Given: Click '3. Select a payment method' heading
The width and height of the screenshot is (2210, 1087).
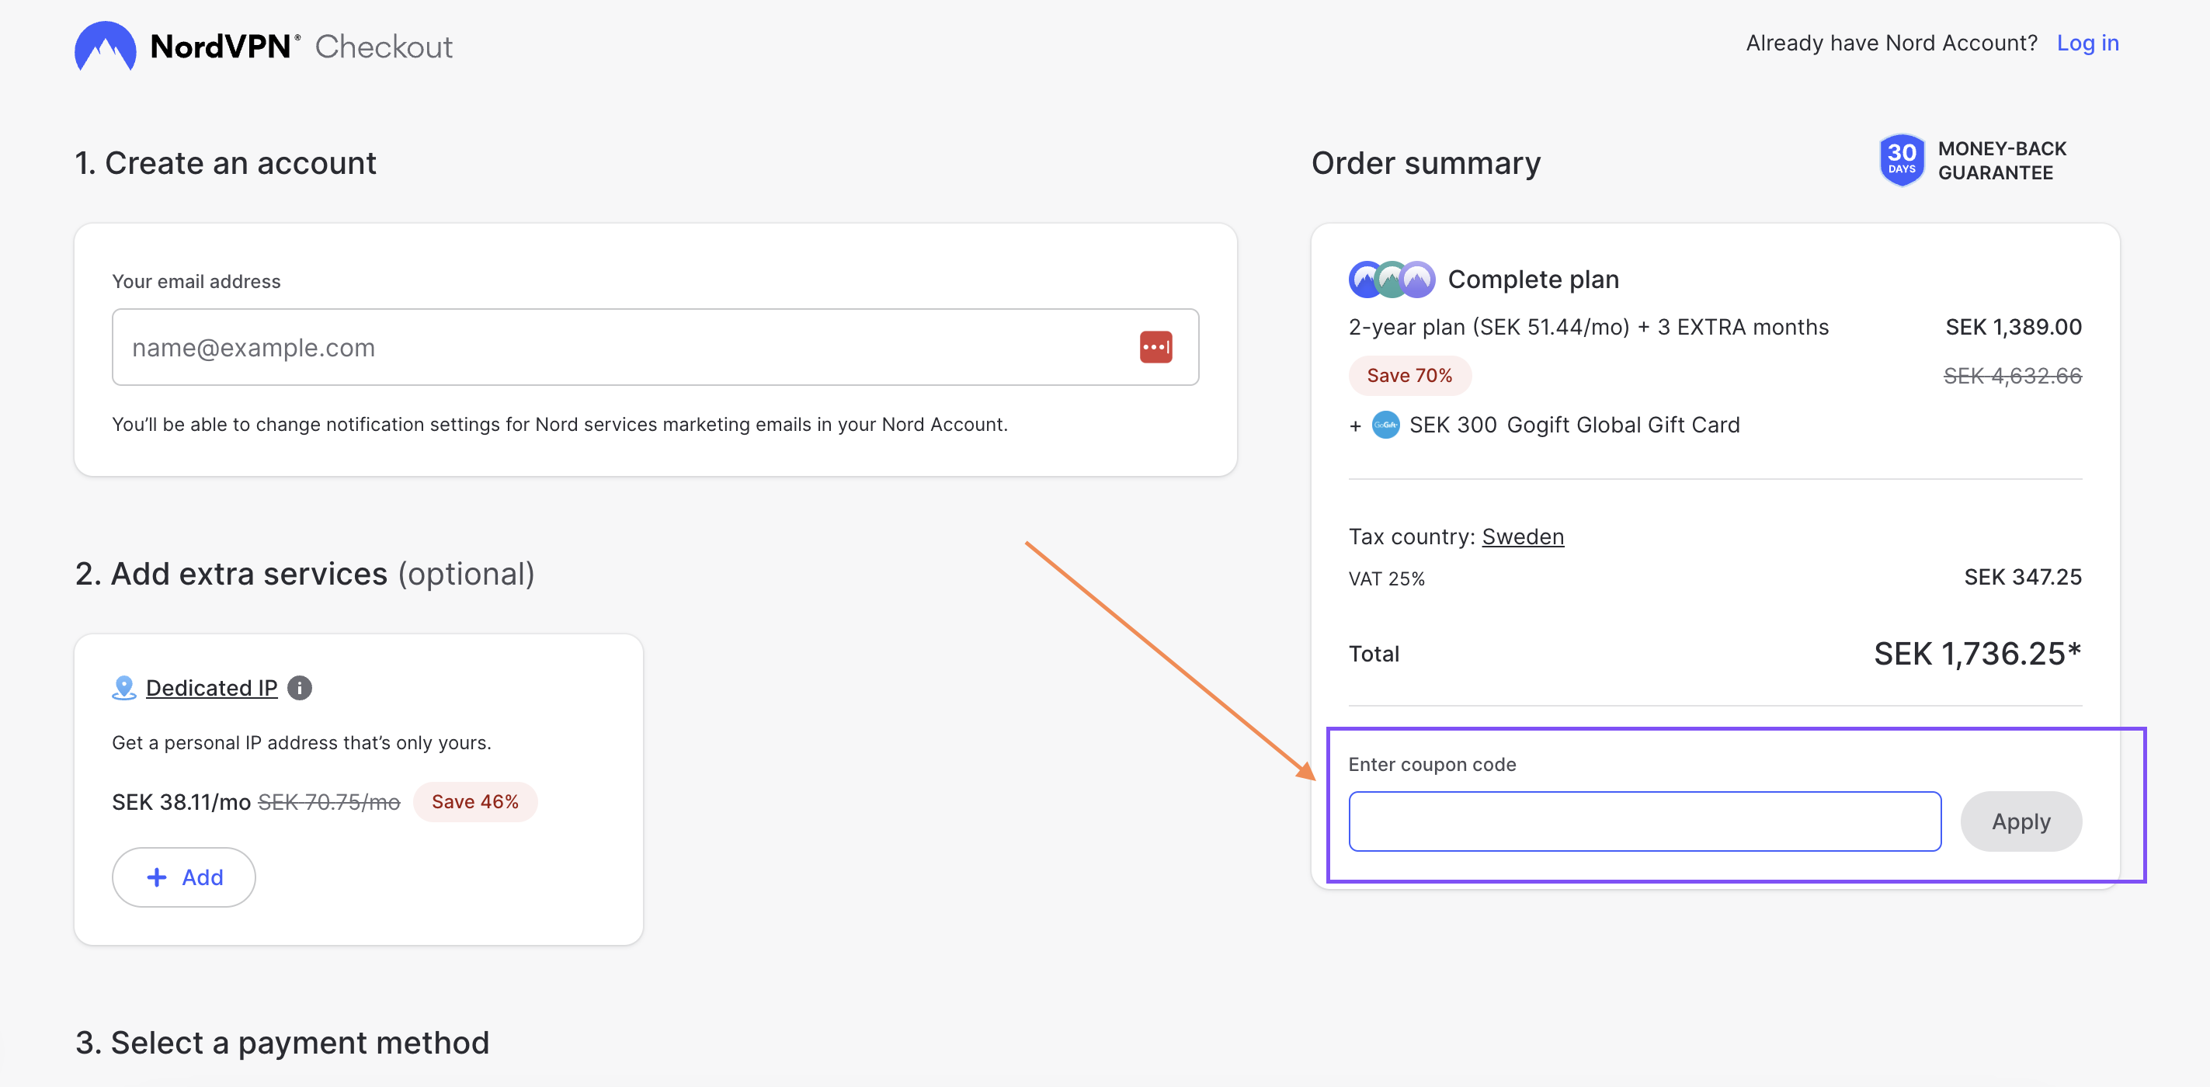Looking at the screenshot, I should point(282,1044).
